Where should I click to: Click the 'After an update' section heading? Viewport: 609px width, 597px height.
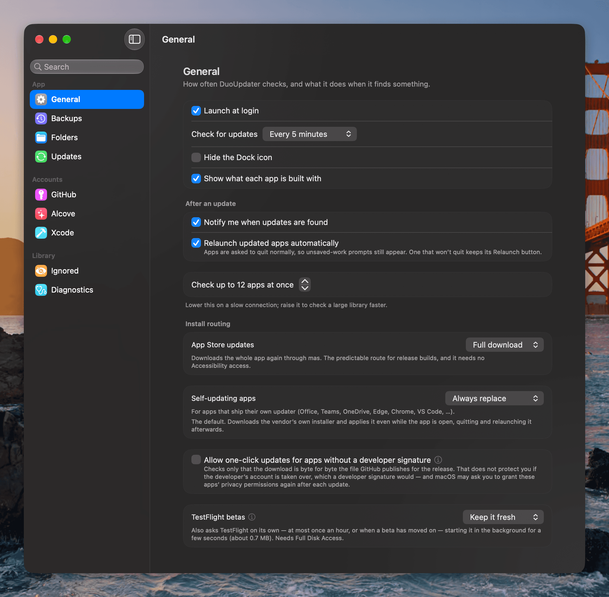pyautogui.click(x=210, y=204)
